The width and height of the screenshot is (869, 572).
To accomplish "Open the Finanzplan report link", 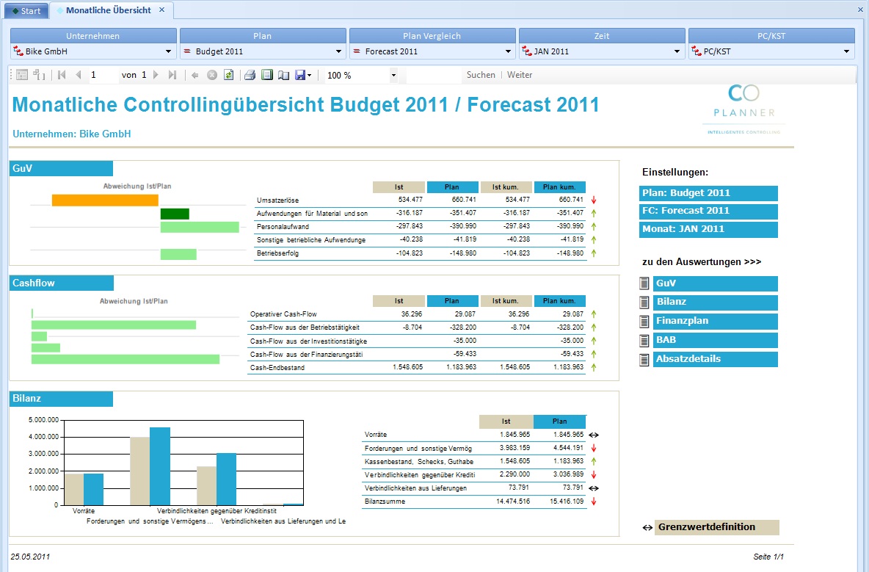I will [715, 321].
